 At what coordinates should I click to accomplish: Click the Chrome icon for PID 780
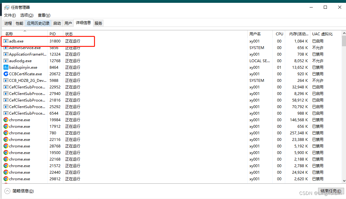pyautogui.click(x=6, y=133)
